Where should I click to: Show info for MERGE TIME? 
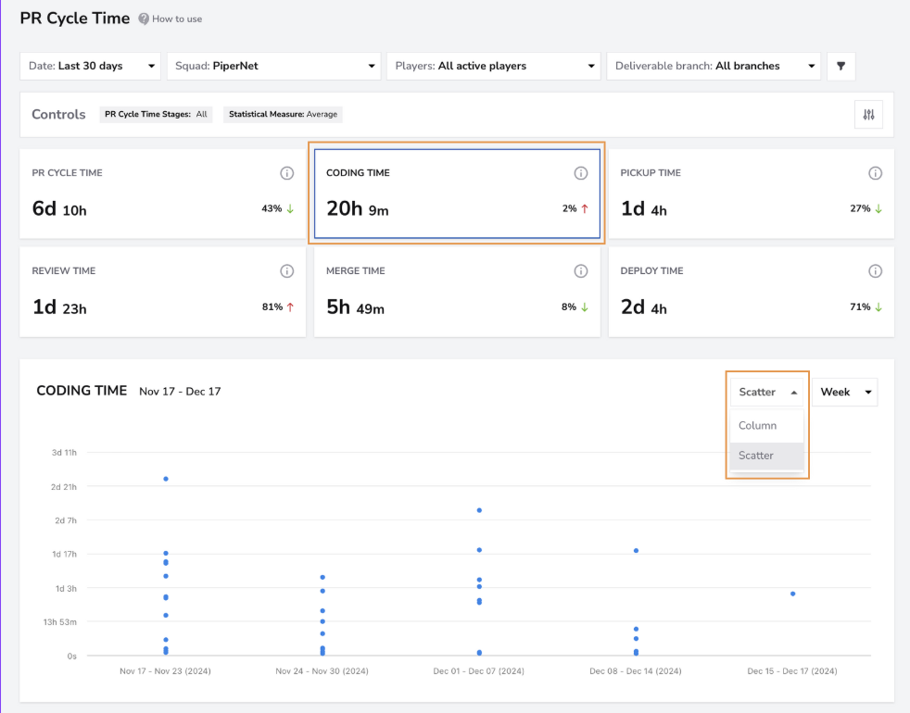(581, 271)
